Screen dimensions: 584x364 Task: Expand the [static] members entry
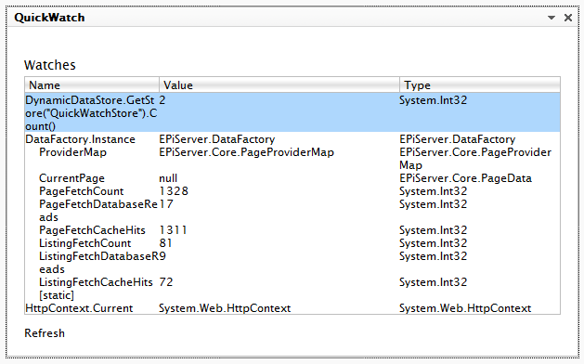(x=57, y=295)
